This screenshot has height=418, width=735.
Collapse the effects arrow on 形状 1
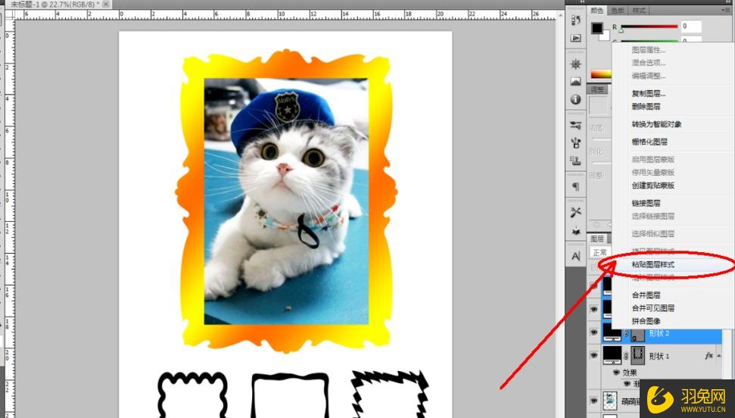pyautogui.click(x=719, y=356)
